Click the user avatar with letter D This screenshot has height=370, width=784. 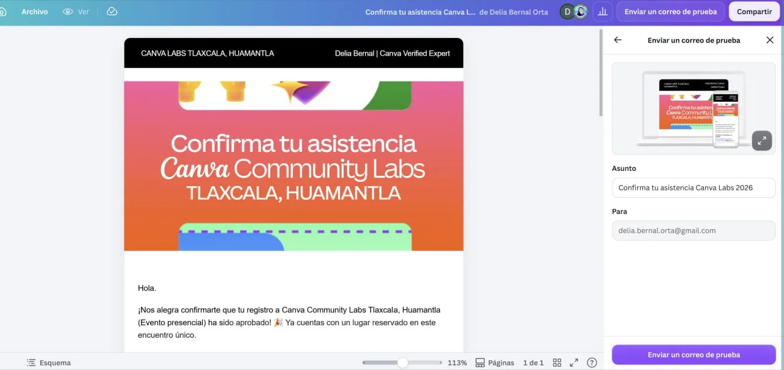point(567,12)
